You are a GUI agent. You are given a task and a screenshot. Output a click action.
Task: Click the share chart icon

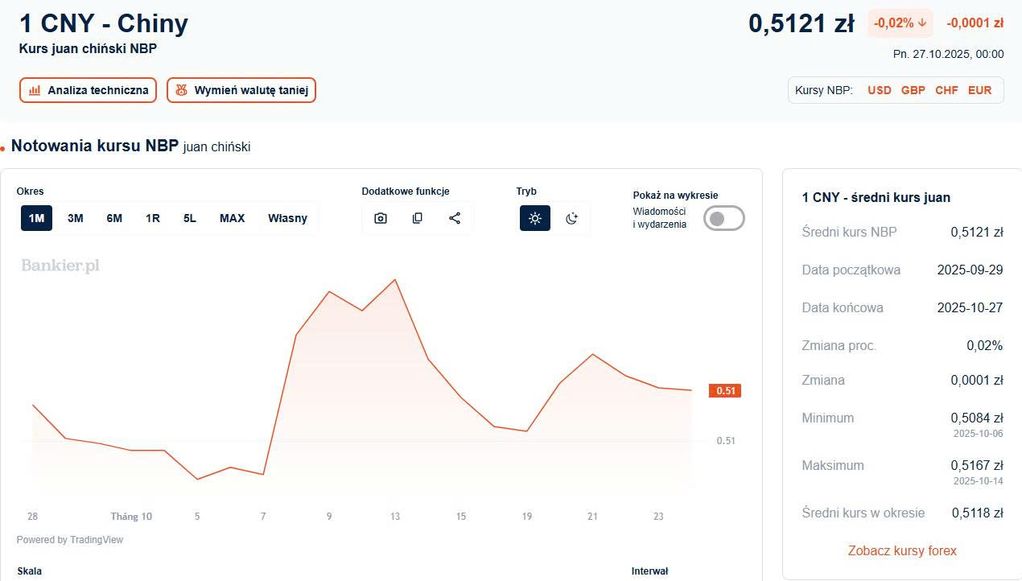point(455,218)
